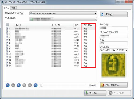Screen dimensions: 134x99
Task: Uncheck track 2 checkbox
Action: (7, 31)
